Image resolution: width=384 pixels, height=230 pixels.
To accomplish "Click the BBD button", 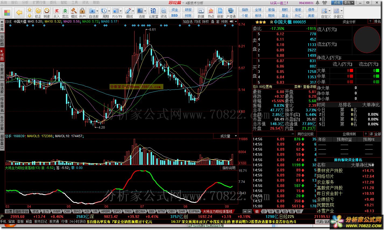I will (175, 16).
